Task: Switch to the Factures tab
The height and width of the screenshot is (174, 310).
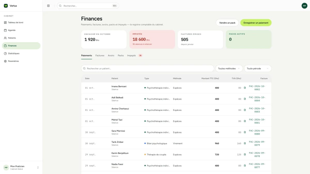Action: 100,55
